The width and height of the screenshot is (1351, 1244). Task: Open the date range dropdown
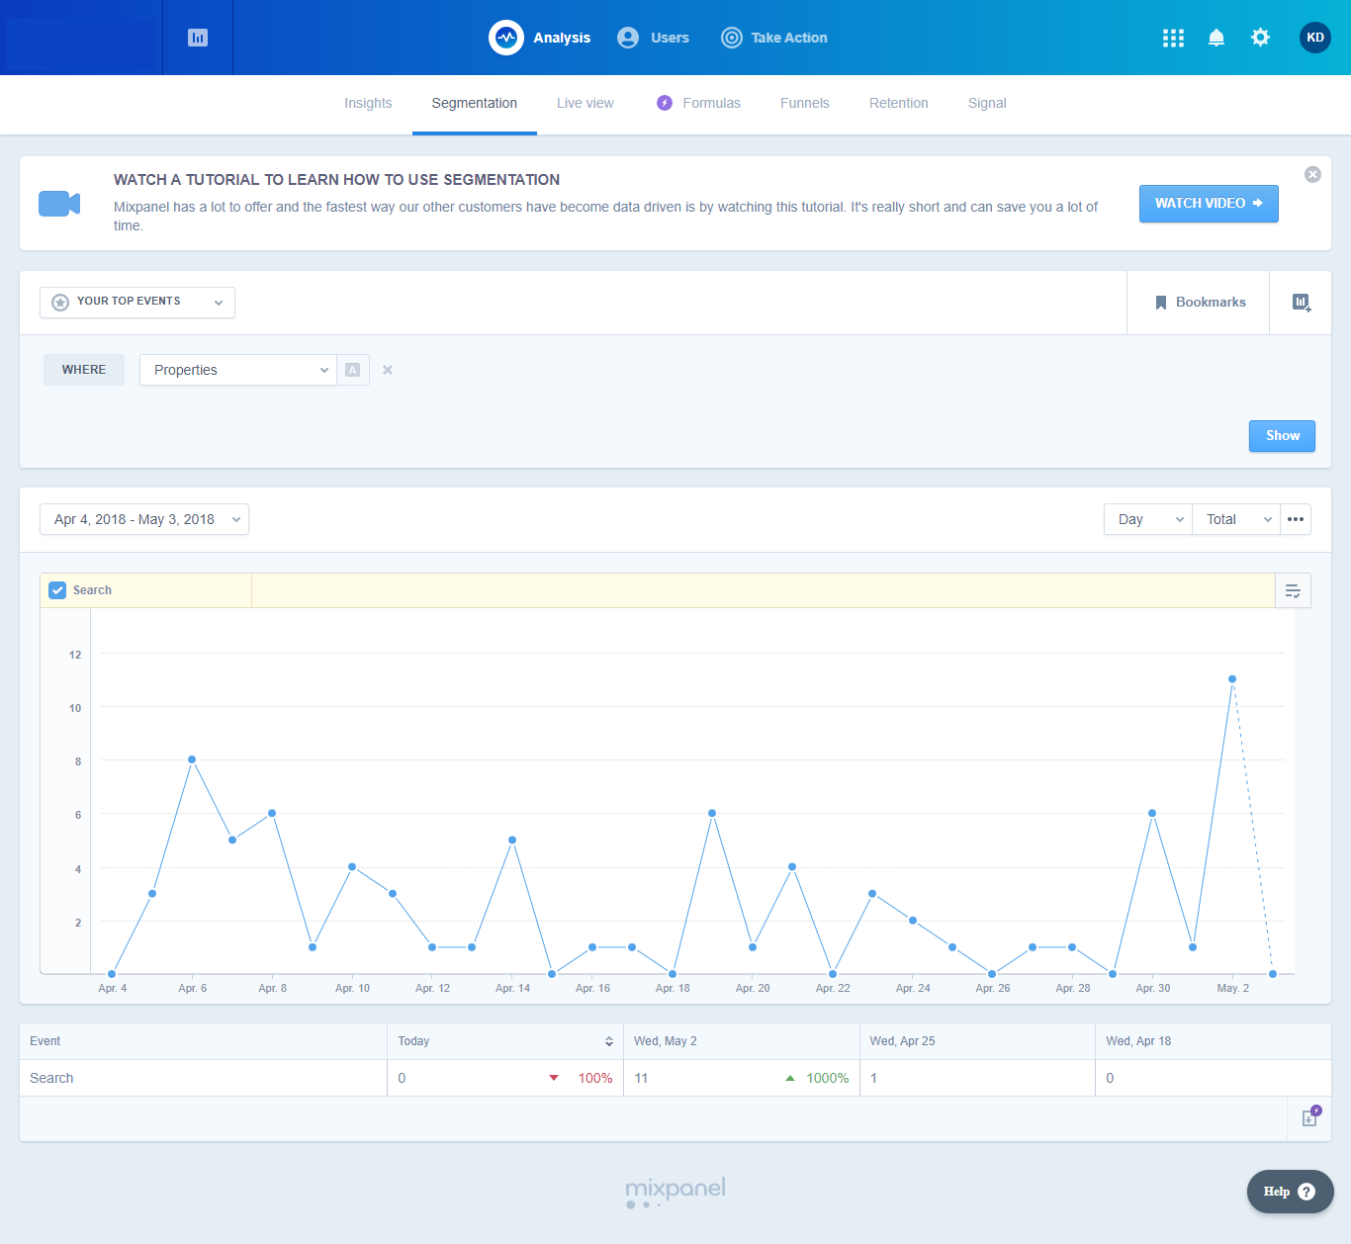pyautogui.click(x=144, y=519)
